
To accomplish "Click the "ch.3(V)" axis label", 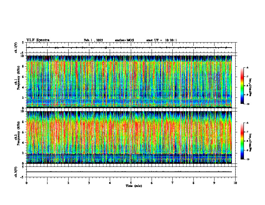I will pyautogui.click(x=16, y=172).
